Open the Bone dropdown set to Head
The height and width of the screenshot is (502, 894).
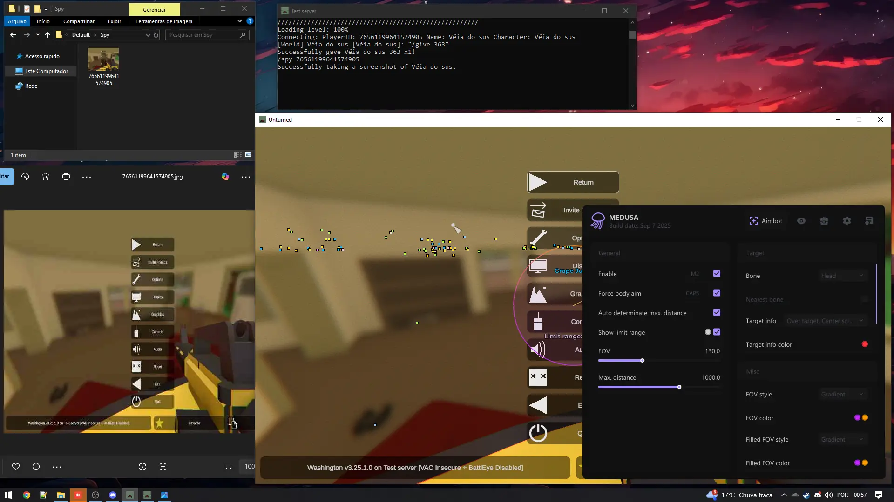point(842,276)
